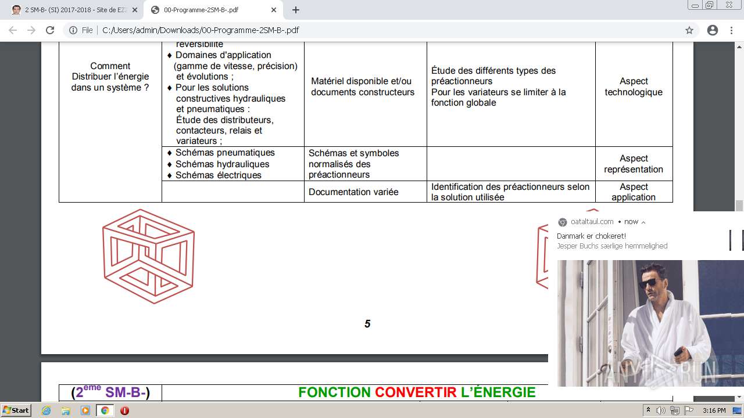The width and height of the screenshot is (744, 418).
Task: Click the Chrome taskbar button
Action: point(105,410)
